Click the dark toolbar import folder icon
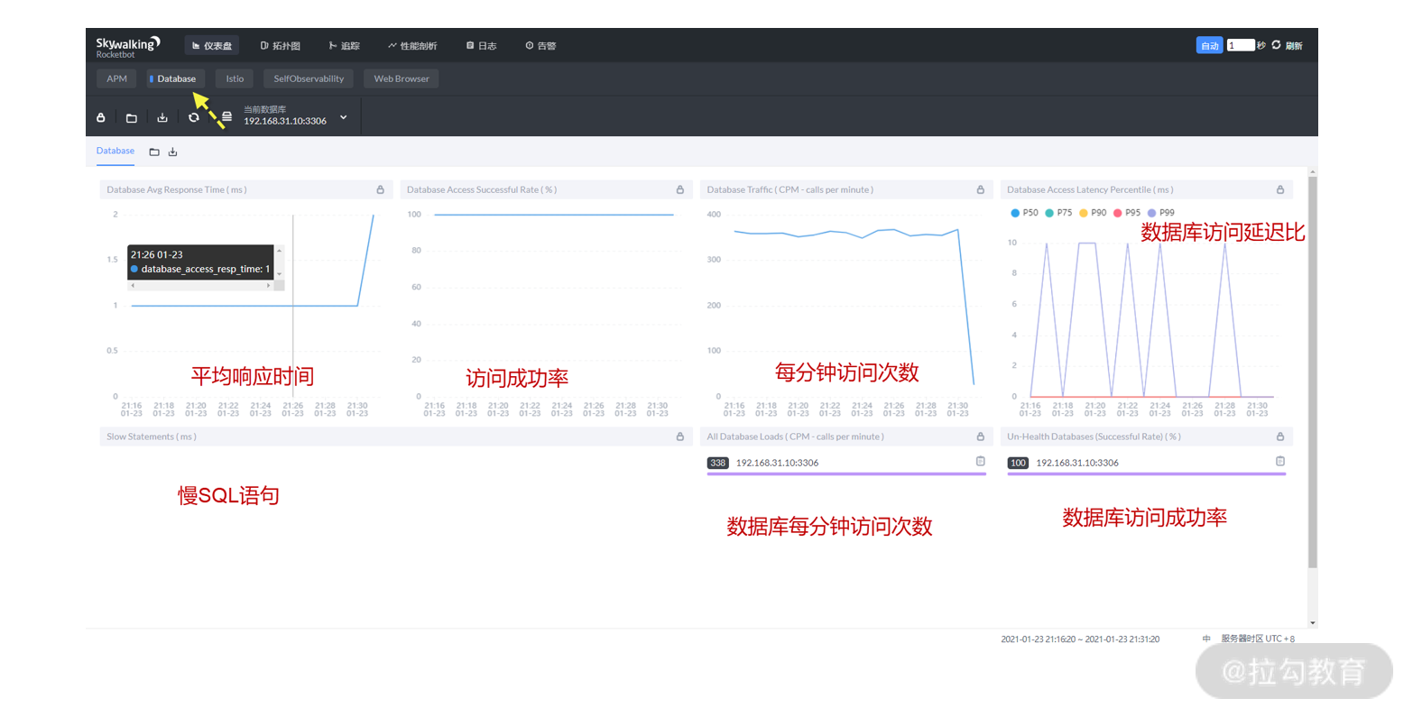This screenshot has width=1413, height=717. (x=132, y=117)
